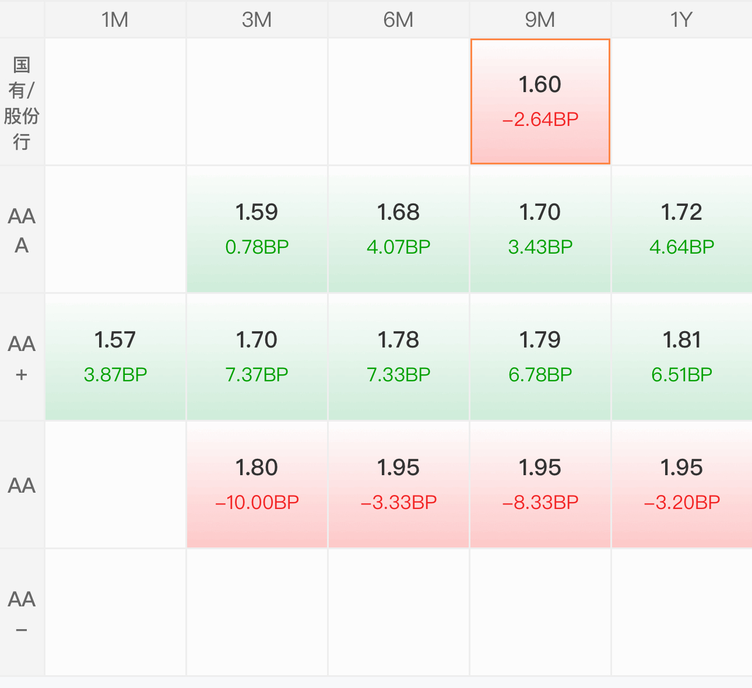Select the 6M column header
This screenshot has width=752, height=688.
point(399,20)
